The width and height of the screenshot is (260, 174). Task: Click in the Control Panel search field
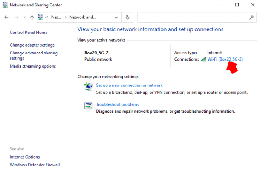point(192,17)
